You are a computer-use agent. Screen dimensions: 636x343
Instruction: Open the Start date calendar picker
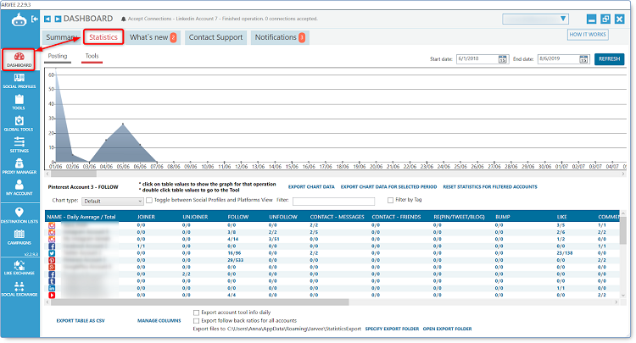coord(502,59)
